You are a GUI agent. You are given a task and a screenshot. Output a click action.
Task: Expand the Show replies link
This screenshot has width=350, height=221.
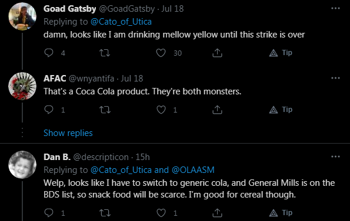(x=68, y=133)
